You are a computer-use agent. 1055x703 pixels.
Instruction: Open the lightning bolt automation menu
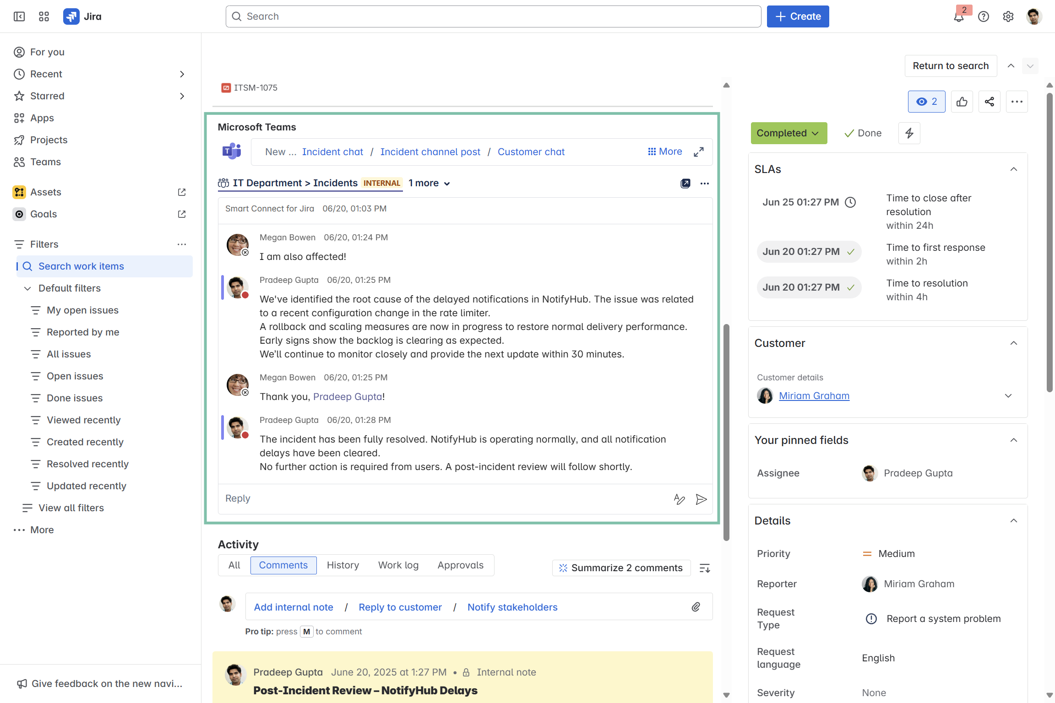click(x=909, y=133)
